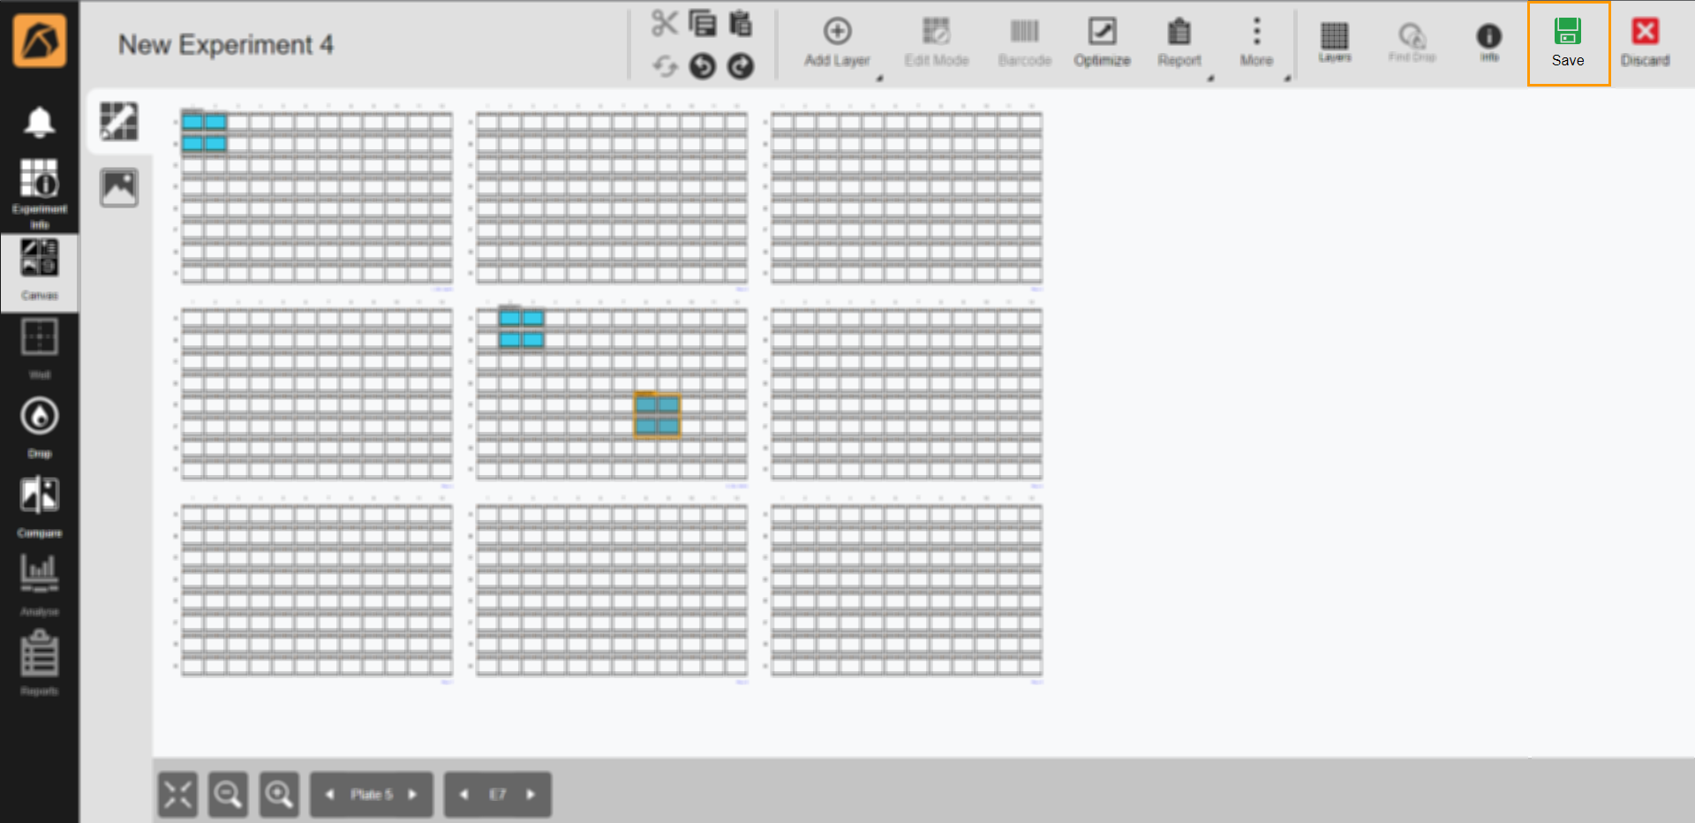Save the experiment

1568,42
